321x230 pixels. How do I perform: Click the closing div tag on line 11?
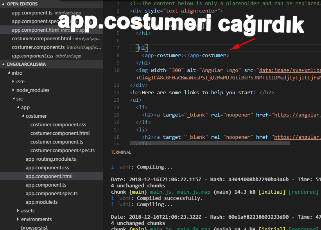tap(139, 85)
